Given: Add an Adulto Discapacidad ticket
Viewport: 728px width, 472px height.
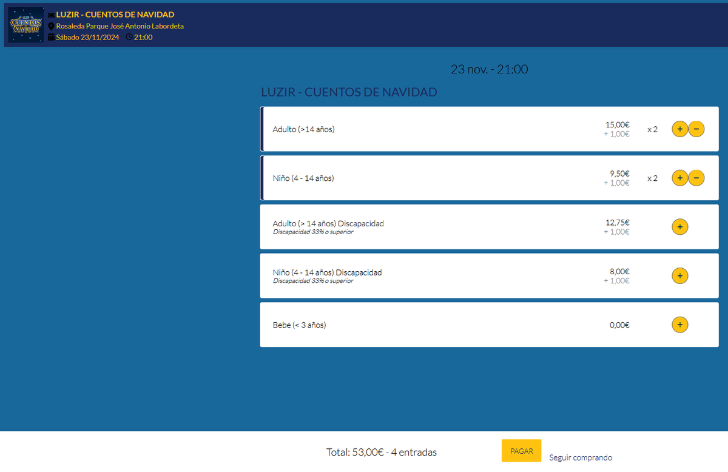Looking at the screenshot, I should 680,227.
